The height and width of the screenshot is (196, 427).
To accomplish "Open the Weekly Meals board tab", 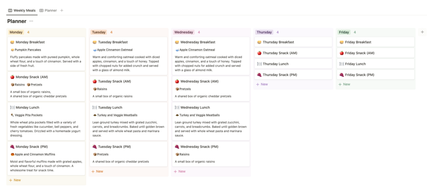I will click(x=22, y=10).
